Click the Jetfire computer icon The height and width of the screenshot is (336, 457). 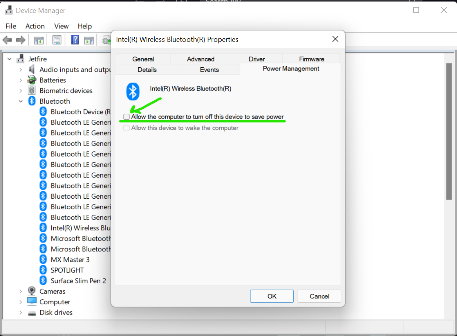[20, 59]
